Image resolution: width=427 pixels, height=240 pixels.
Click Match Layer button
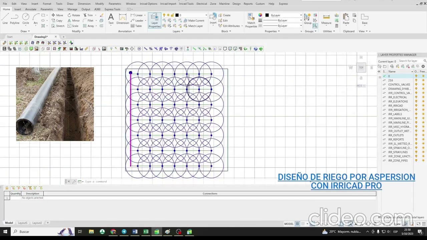coord(193,26)
